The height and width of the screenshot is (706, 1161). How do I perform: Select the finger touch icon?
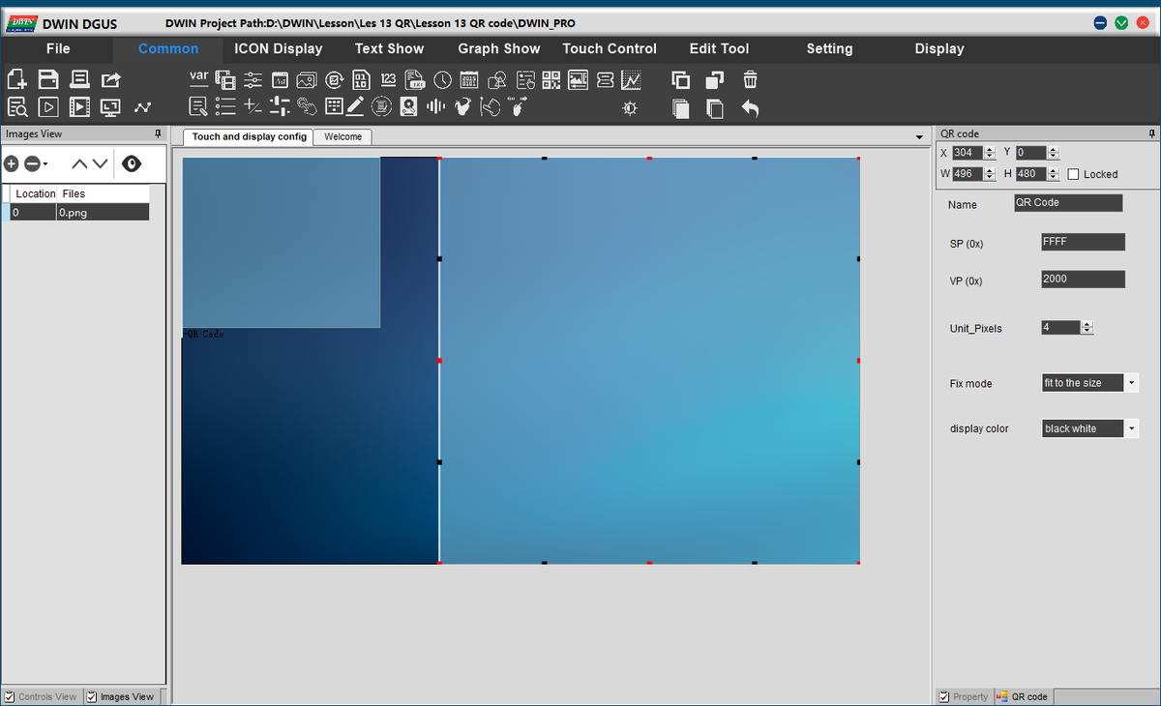tap(307, 106)
